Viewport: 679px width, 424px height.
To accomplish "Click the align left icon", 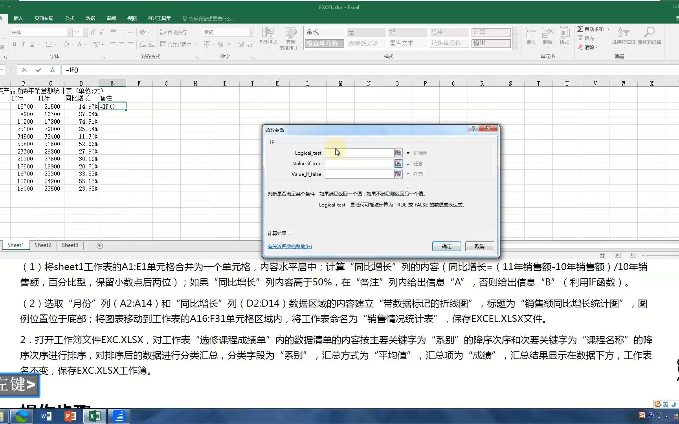I will pos(113,44).
